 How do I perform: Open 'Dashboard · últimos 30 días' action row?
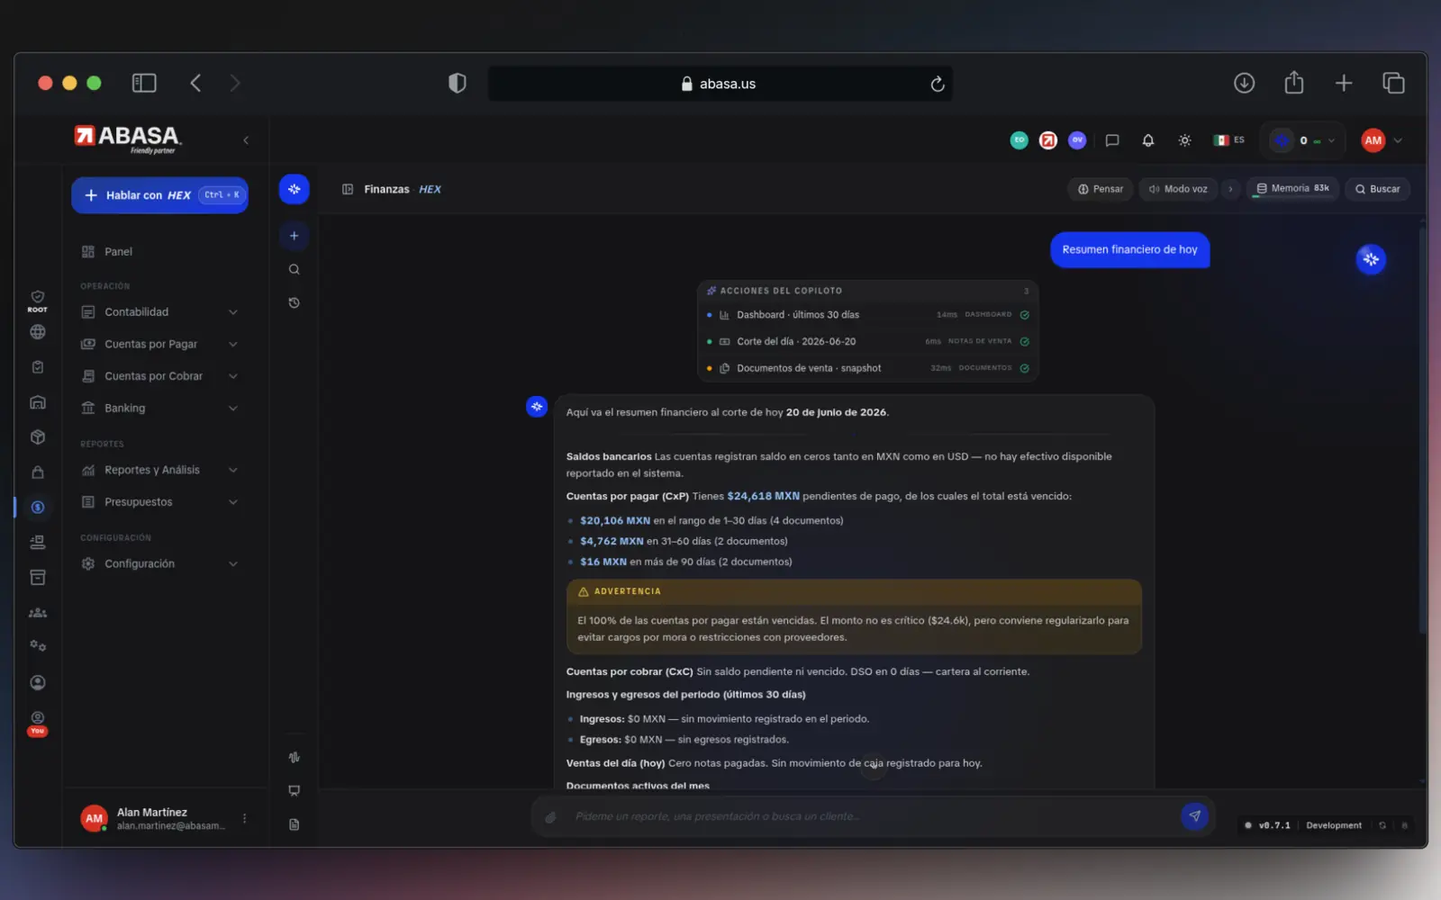(868, 315)
